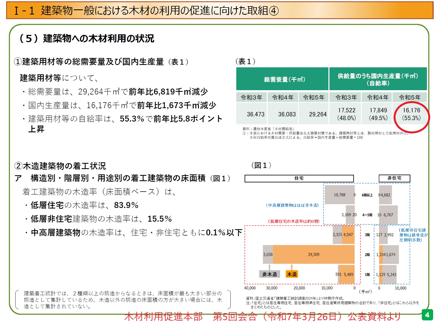Click the green page number 4 badge
446x322 pixels.
427,315
